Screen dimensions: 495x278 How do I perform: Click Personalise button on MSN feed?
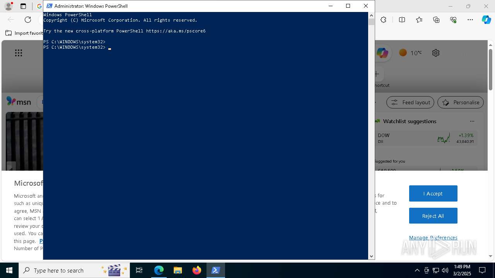click(x=461, y=102)
